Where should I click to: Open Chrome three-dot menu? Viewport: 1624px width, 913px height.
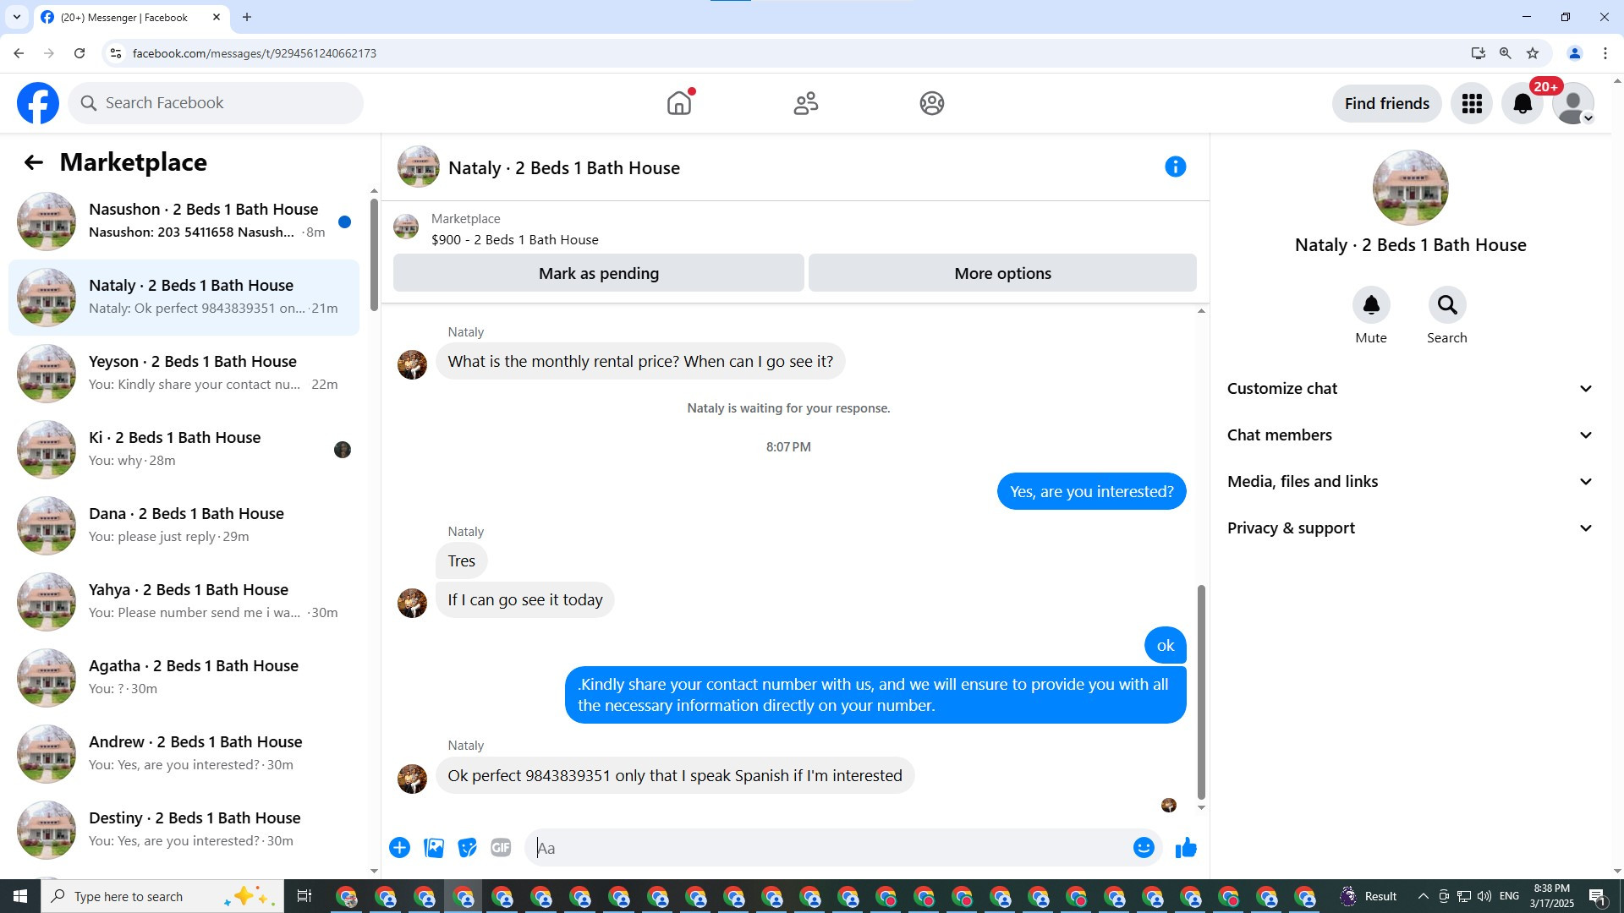[1605, 53]
